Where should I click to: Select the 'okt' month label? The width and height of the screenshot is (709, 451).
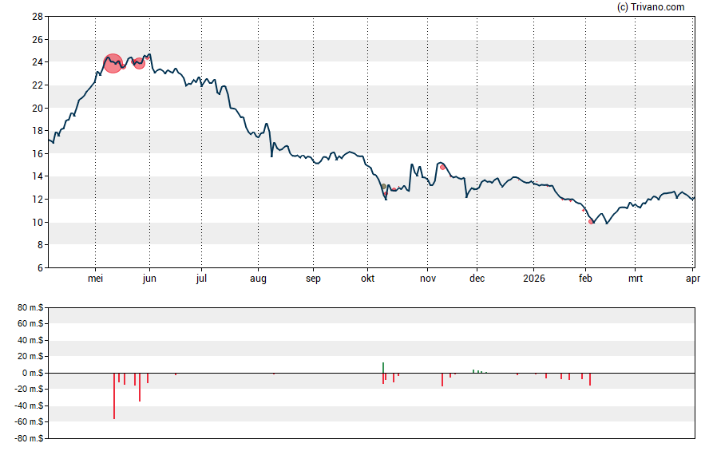tap(367, 279)
